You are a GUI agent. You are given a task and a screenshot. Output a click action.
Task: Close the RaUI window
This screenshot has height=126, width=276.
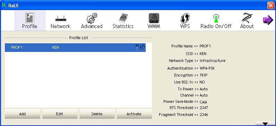pyautogui.click(x=270, y=5)
